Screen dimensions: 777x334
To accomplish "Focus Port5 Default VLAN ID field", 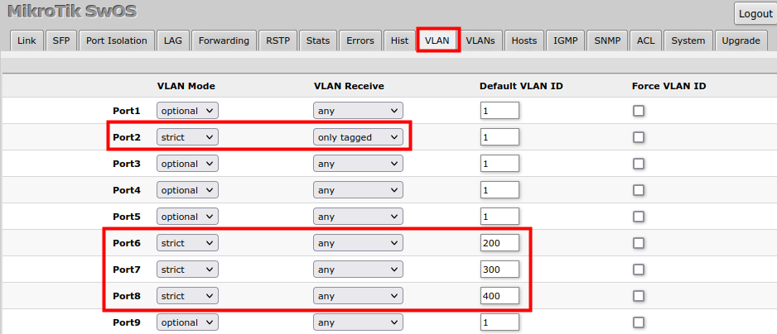I will point(499,217).
